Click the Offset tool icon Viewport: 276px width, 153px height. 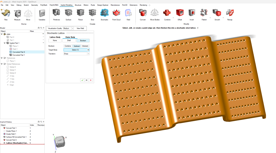(x=180, y=14)
